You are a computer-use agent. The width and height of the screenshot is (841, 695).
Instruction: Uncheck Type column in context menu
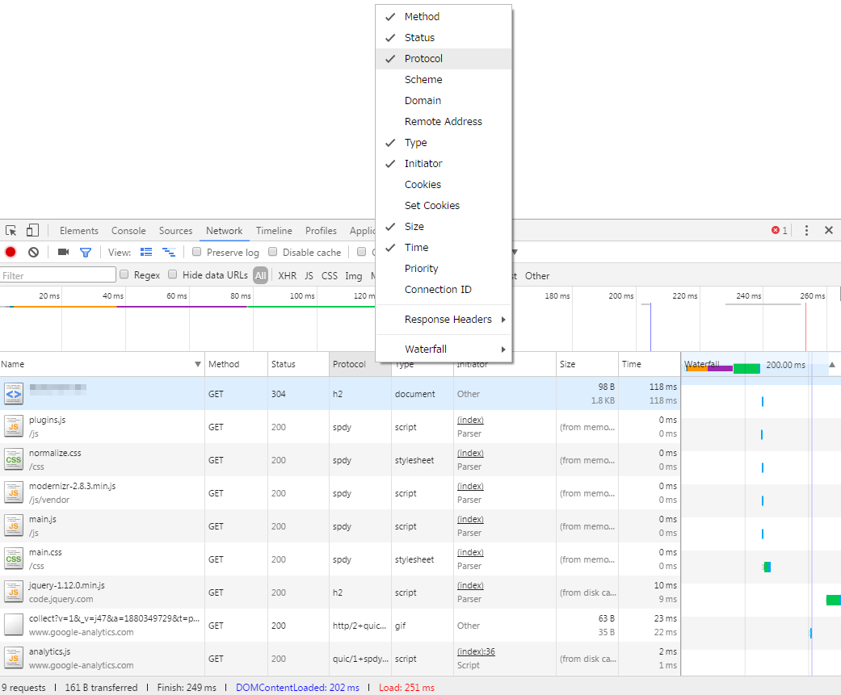(444, 143)
